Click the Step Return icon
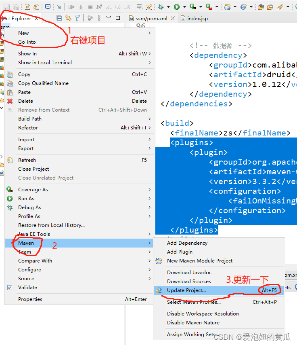 tap(128, 7)
